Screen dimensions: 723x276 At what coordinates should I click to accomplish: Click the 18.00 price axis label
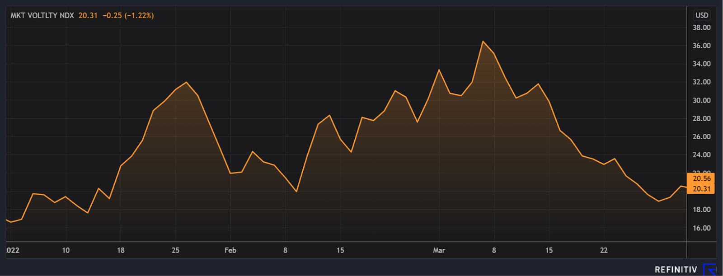(702, 210)
